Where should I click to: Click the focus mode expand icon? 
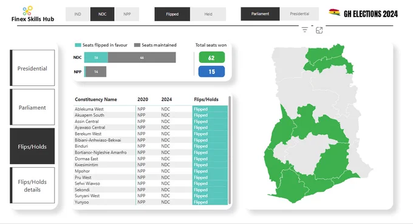(319, 30)
